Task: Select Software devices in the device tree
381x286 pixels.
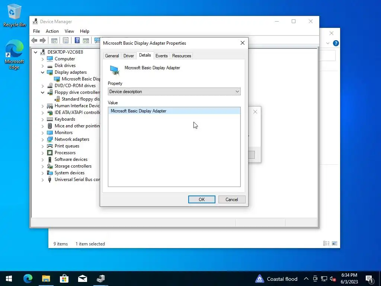Action: point(71,159)
